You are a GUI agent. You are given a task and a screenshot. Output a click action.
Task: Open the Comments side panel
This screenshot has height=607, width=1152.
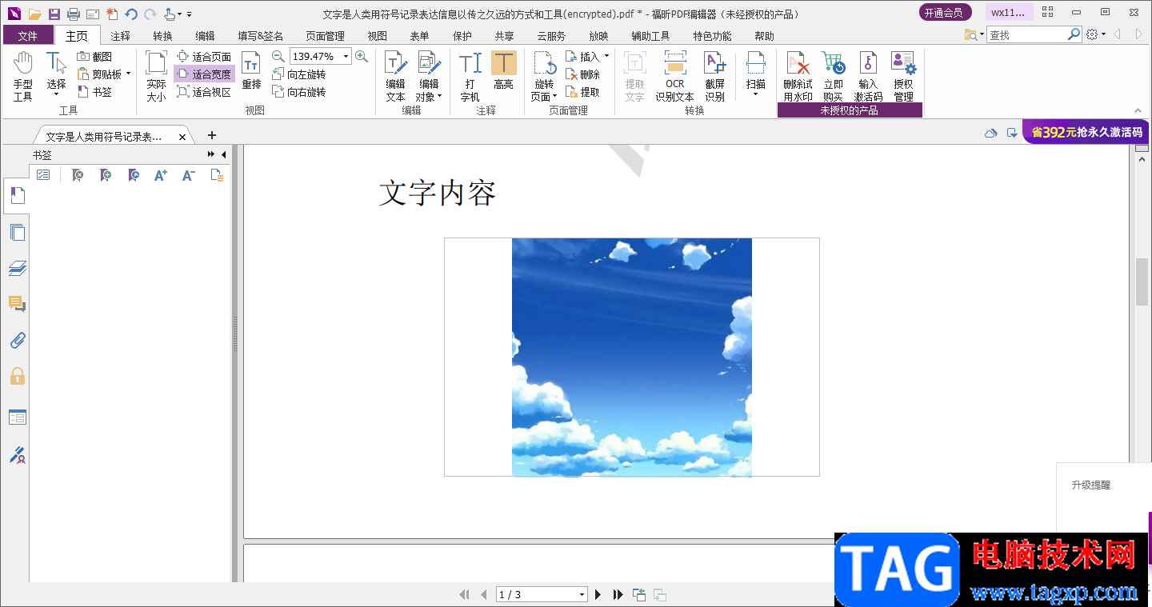[18, 304]
